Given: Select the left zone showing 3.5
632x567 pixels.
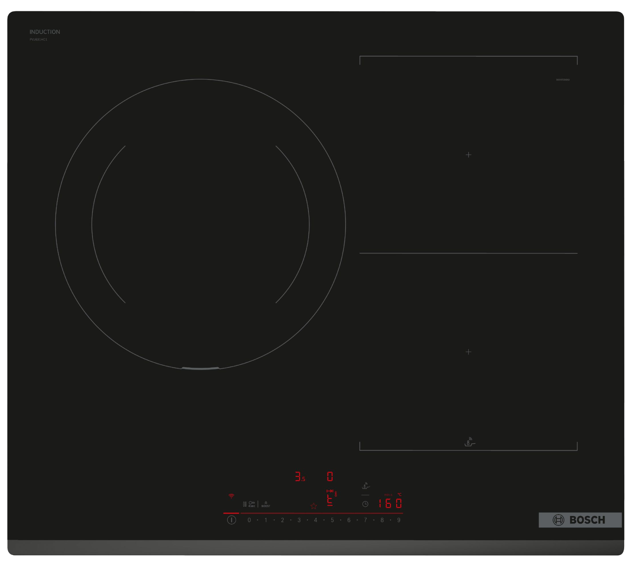Looking at the screenshot, I should pos(300,477).
